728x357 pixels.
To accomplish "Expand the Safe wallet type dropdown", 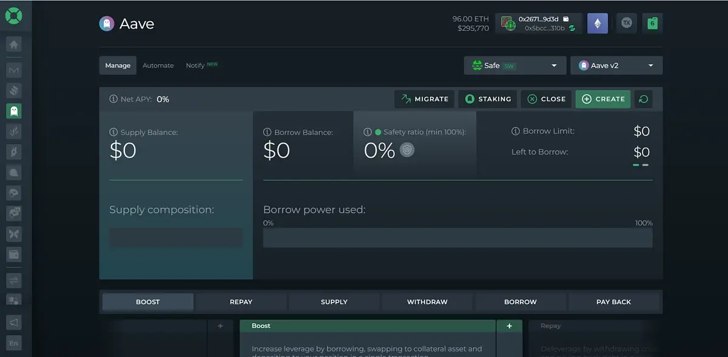I will tap(515, 65).
